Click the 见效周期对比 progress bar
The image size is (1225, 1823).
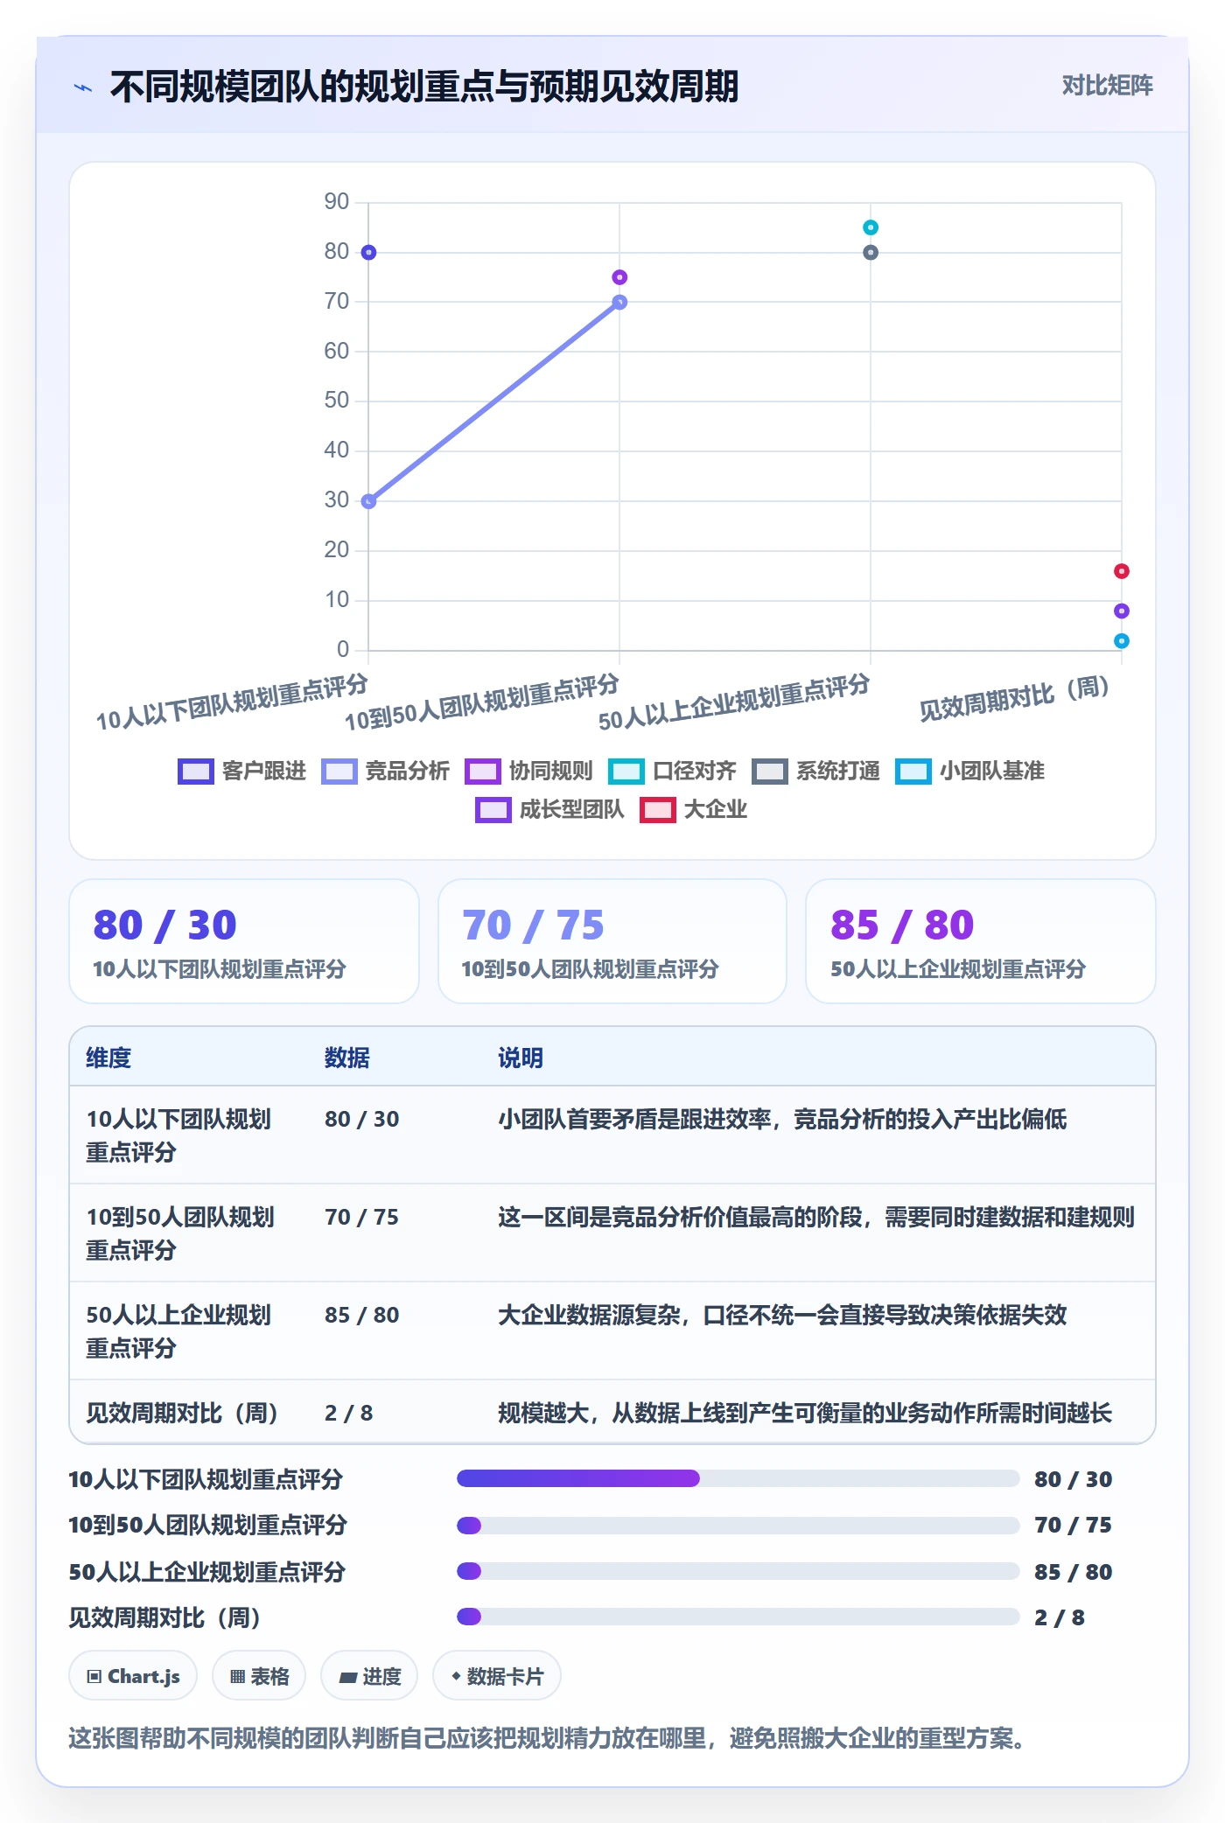738,1617
